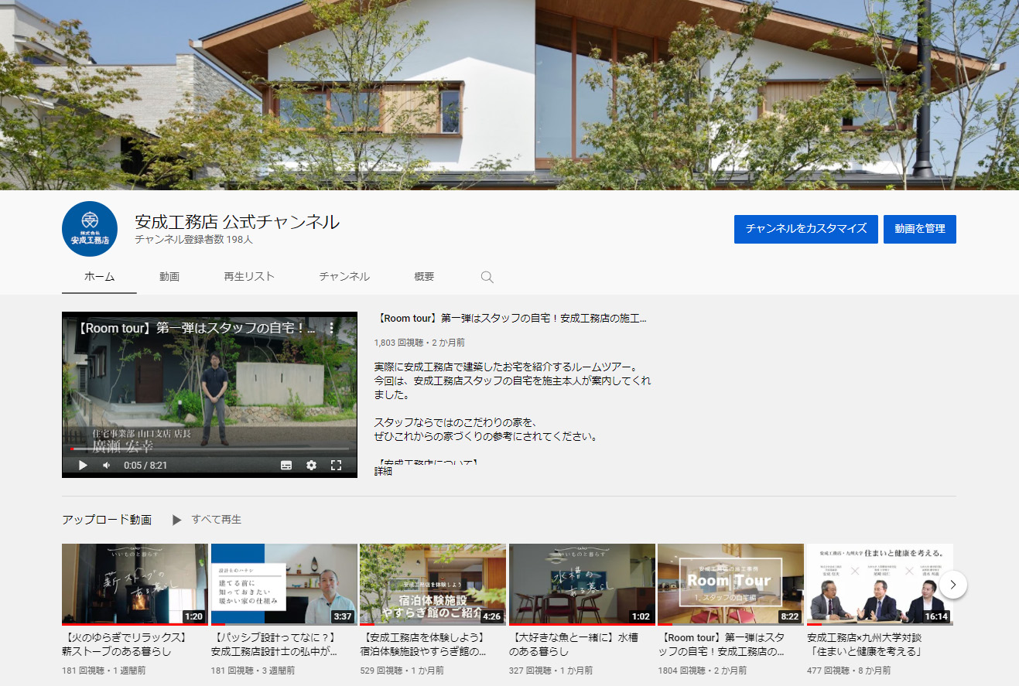This screenshot has width=1019, height=686.
Task: Click the 【Room tour】 title overlay in the player
Action: pos(197,328)
